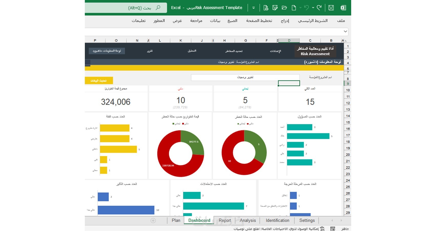This screenshot has width=436, height=231.
Task: Click the accessibility recommendations status link
Action: [276, 229]
